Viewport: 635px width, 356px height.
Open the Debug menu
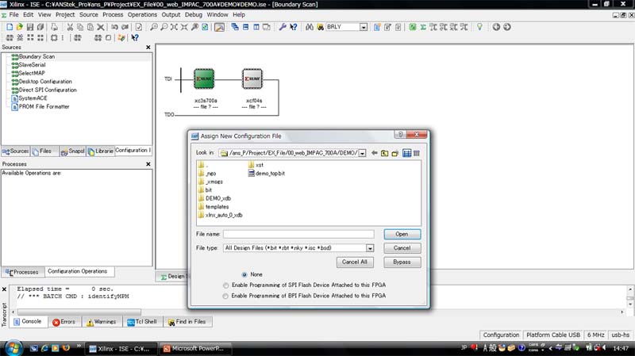point(193,14)
